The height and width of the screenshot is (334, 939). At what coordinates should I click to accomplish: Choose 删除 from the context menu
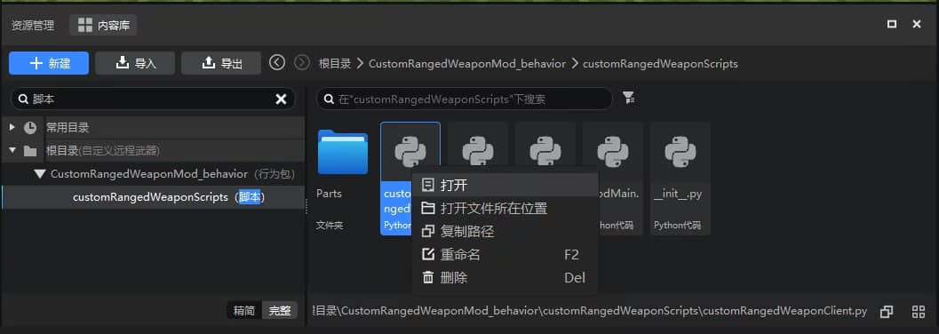pyautogui.click(x=505, y=278)
